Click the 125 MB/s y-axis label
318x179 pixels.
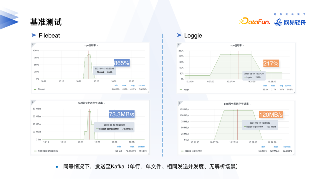coord(185,109)
